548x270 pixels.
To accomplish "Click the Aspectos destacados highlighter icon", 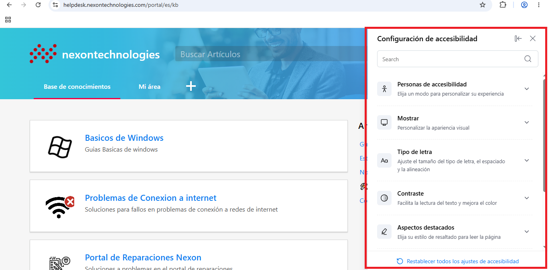I will click(384, 232).
